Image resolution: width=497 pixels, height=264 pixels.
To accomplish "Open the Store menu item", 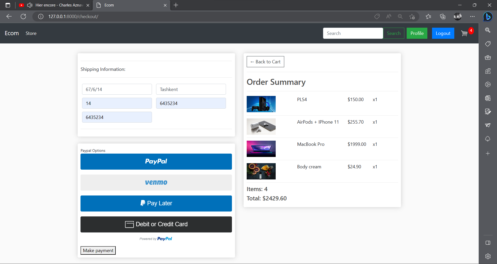I will pos(31,33).
